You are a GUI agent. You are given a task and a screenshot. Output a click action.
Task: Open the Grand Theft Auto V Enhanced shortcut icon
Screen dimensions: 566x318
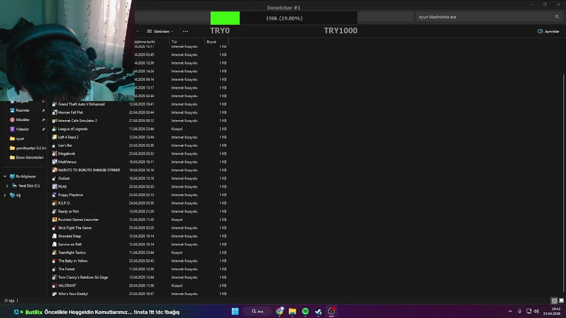click(55, 104)
